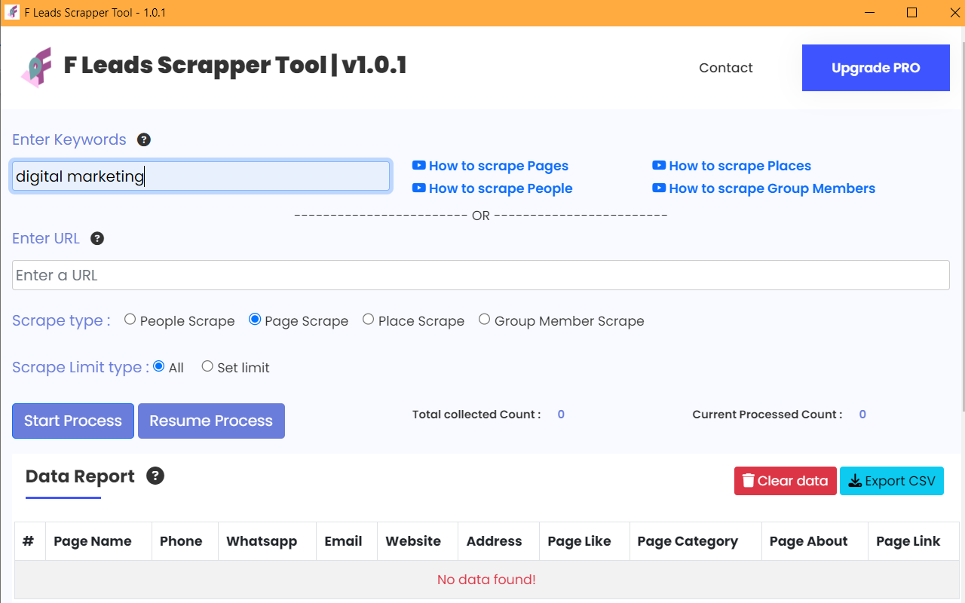Click the video icon before How to scrape People
The image size is (965, 603).
click(x=418, y=188)
